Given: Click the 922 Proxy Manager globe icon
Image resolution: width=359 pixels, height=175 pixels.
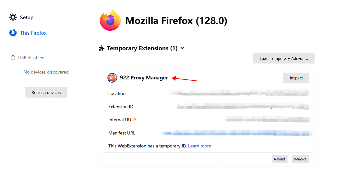Looking at the screenshot, I should pyautogui.click(x=112, y=78).
